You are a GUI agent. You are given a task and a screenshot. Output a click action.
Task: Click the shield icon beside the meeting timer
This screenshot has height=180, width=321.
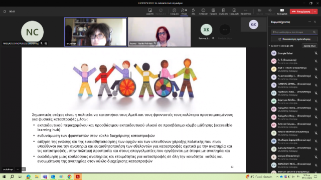(x=5, y=11)
